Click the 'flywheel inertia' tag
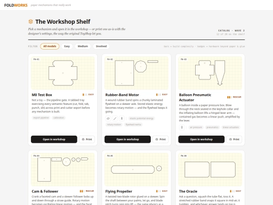The image size is (273, 205). tap(133, 125)
